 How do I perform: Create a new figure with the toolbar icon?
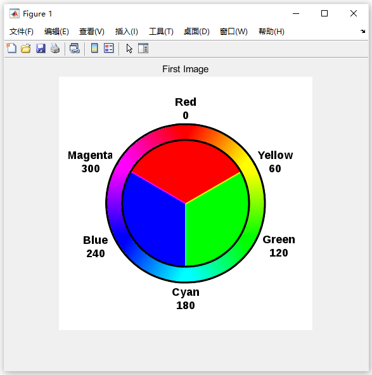[x=11, y=48]
